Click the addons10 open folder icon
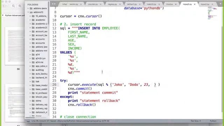Viewport: 224px width, 126px height. (31, 12)
